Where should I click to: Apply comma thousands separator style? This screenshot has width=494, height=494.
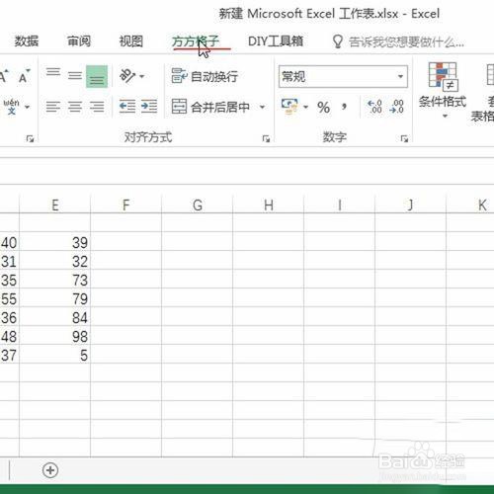pos(345,107)
